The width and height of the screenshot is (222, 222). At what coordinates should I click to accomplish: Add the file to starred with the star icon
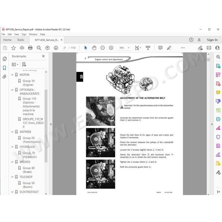(x=13, y=48)
